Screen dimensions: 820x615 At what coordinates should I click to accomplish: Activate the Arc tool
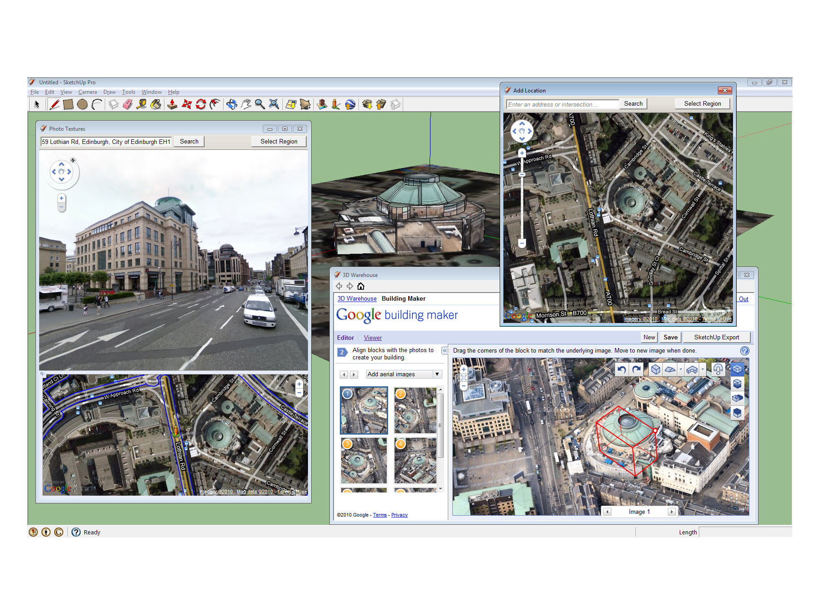tap(97, 104)
